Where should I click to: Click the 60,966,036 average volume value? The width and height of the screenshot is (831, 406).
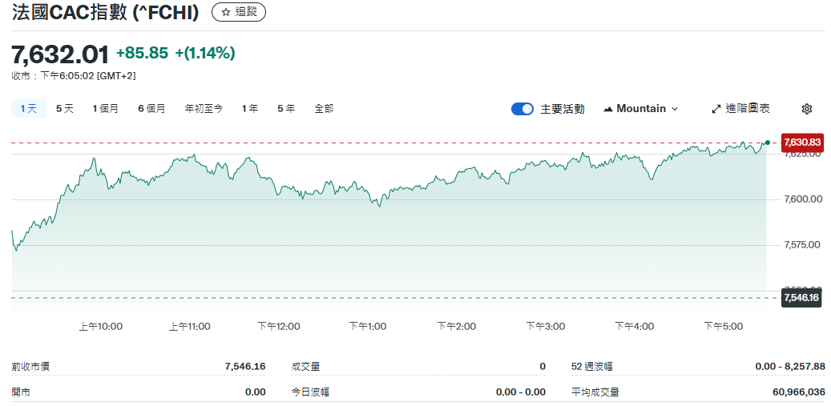799,392
